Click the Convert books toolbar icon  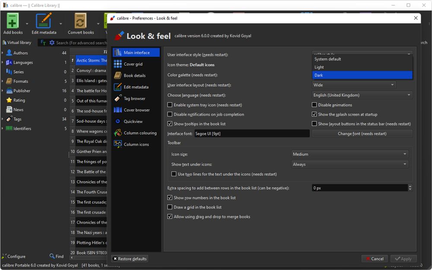point(80,22)
